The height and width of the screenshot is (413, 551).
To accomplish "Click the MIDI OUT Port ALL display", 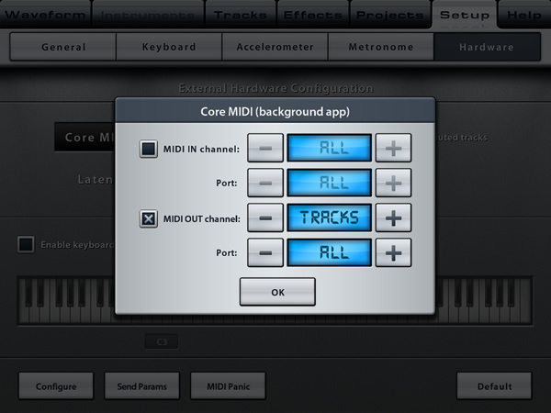I will [x=330, y=252].
